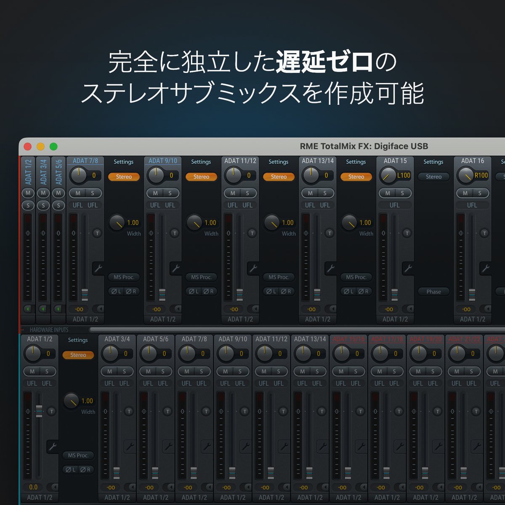505x505 pixels.
Task: Click the R100 pan value on ADAT 16
Action: pos(481,175)
